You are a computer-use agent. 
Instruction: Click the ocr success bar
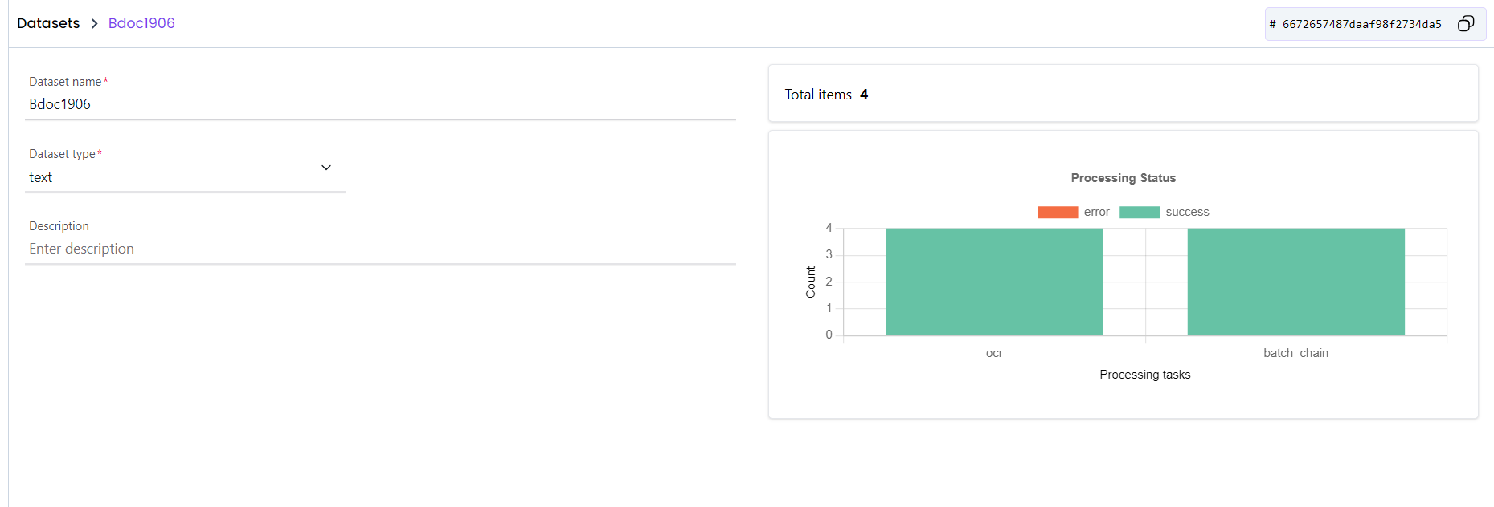(994, 282)
